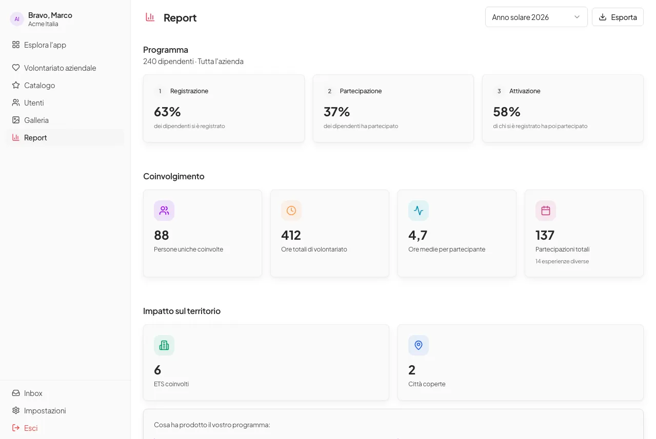The image size is (656, 439).
Task: Click "dei dipendenti ha partecipato" text
Action: pos(361,126)
